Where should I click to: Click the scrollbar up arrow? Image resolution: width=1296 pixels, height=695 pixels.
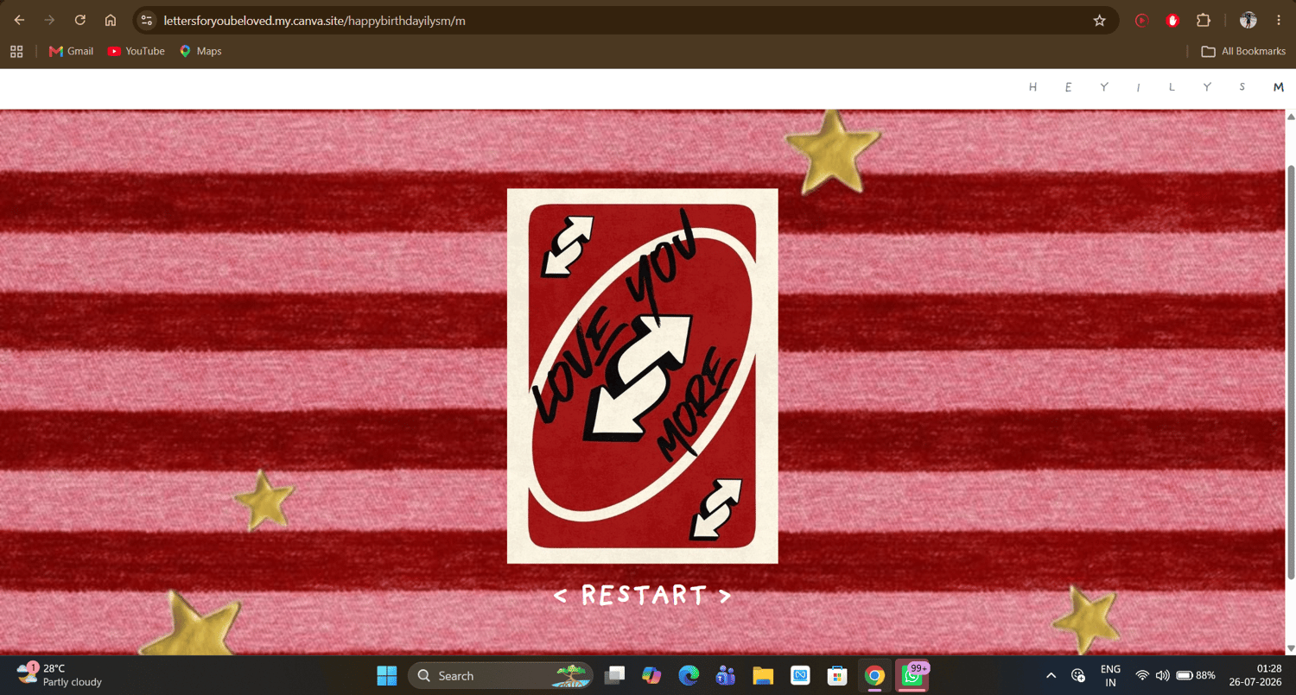click(1291, 117)
